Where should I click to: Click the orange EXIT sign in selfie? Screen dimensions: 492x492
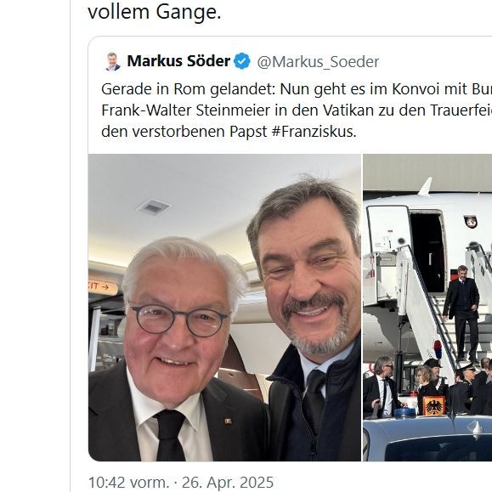click(x=102, y=287)
